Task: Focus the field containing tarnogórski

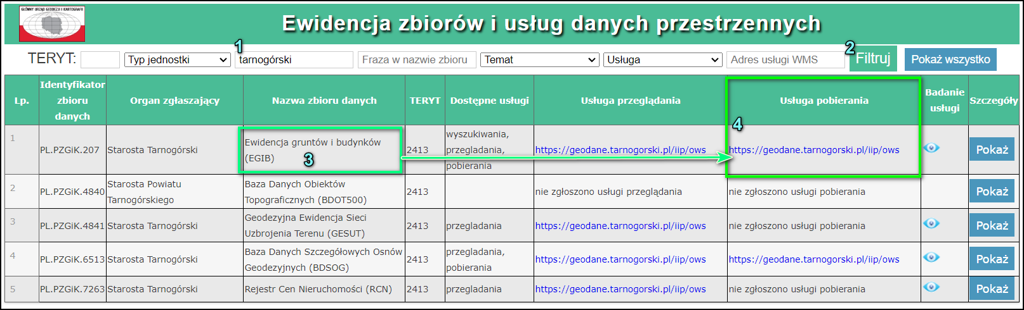Action: click(294, 59)
